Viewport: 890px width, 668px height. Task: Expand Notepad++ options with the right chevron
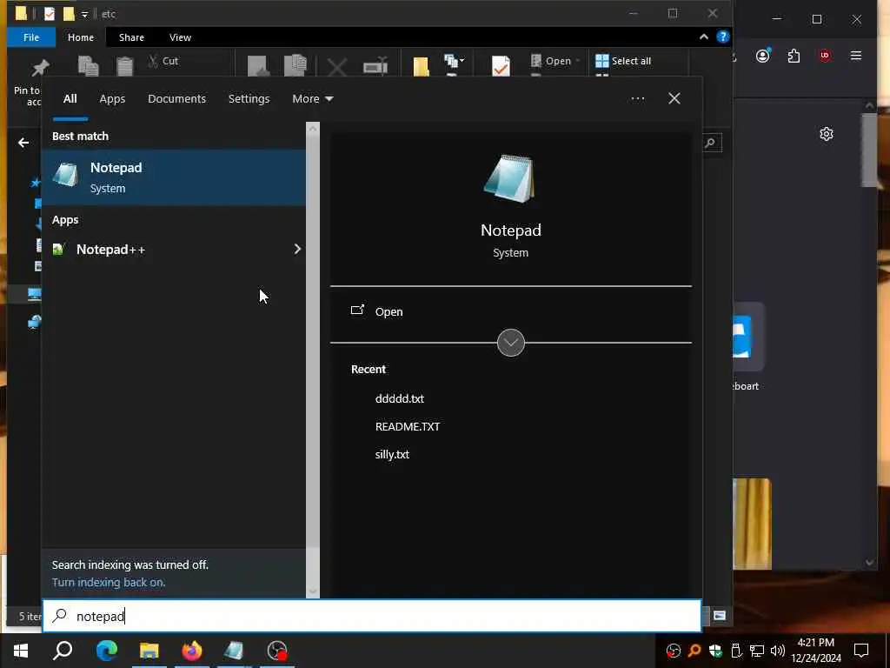pyautogui.click(x=297, y=249)
